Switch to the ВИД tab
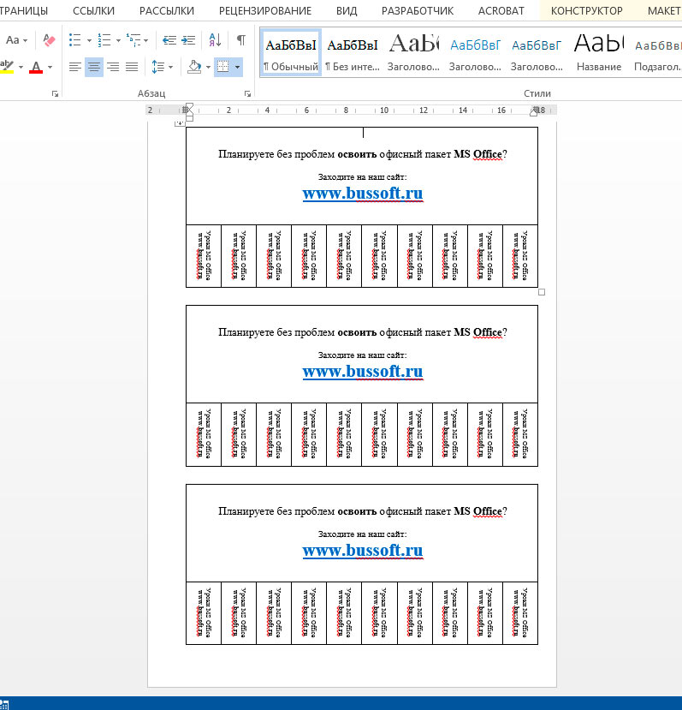The image size is (682, 710). pos(347,11)
